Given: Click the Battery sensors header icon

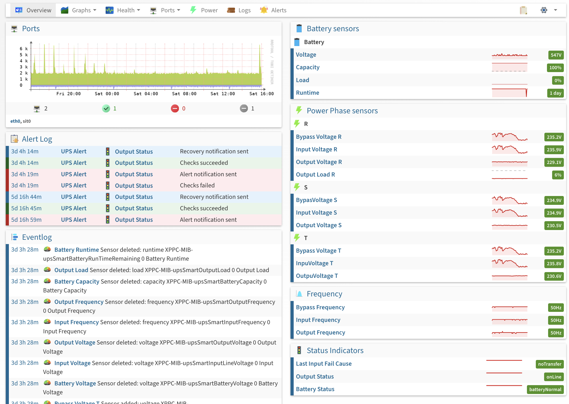Looking at the screenshot, I should click(x=299, y=29).
